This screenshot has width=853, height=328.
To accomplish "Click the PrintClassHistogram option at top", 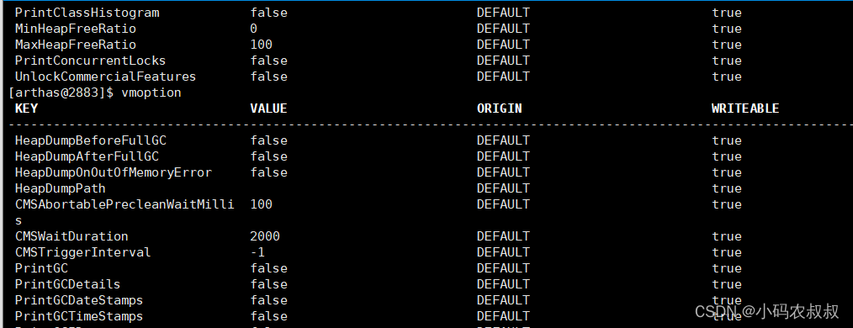I will coord(87,13).
